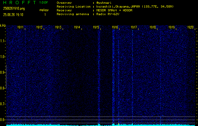Click the 1.1 kHz axis label
The width and height of the screenshot is (198, 126).
click(x=3, y=41)
